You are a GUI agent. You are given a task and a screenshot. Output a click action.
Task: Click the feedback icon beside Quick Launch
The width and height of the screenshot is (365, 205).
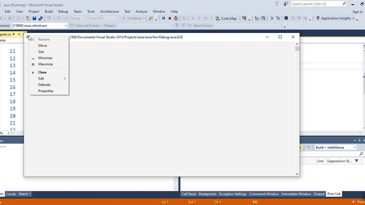coord(286,4)
